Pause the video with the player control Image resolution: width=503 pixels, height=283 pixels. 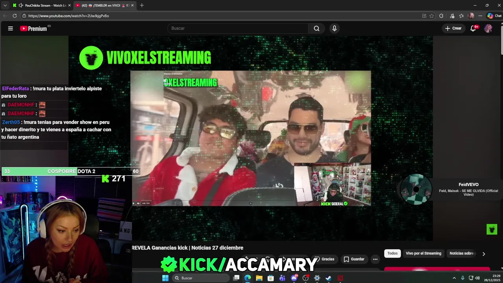pyautogui.click(x=134, y=203)
